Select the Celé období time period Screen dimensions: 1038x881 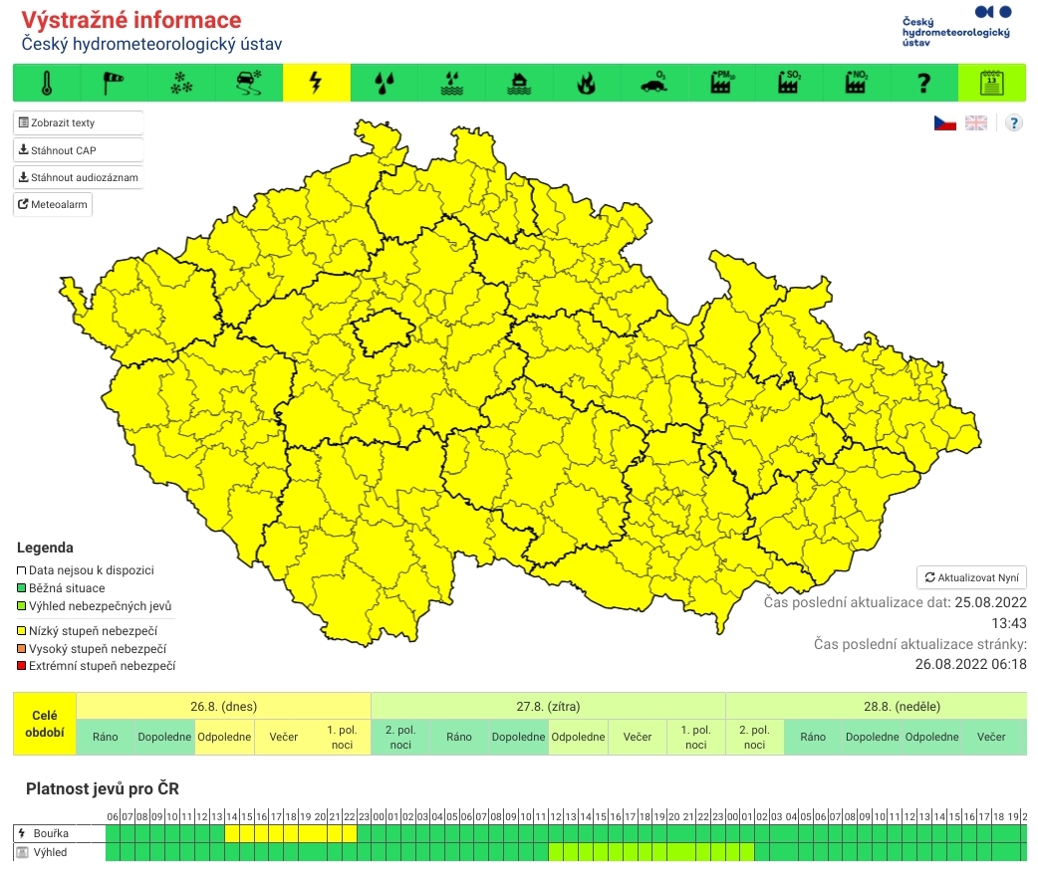coord(45,724)
